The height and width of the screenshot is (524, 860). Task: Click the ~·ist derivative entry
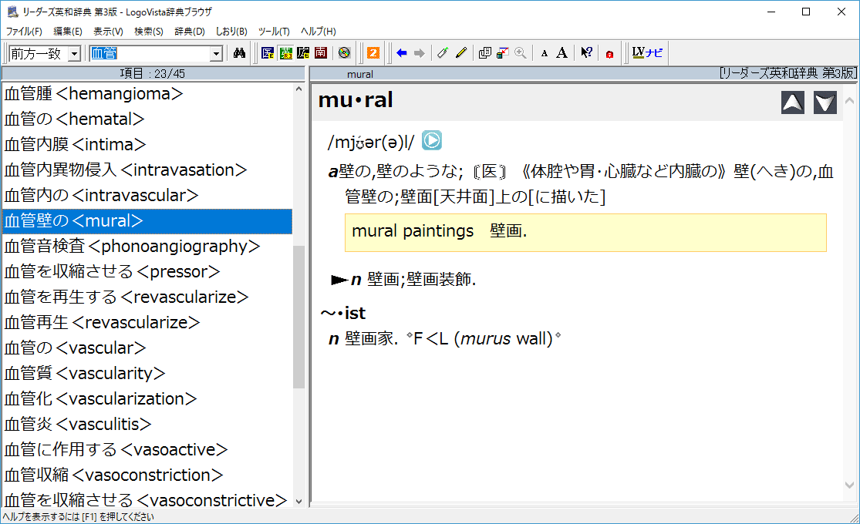343,313
